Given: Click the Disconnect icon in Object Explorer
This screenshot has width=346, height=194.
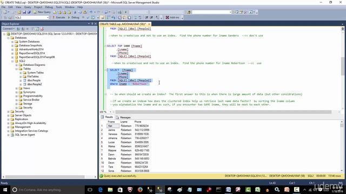Looking at the screenshot, I should (23, 29).
